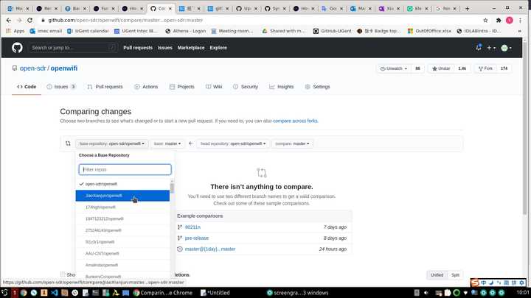Show more bookmarks with the chevron

519,31
